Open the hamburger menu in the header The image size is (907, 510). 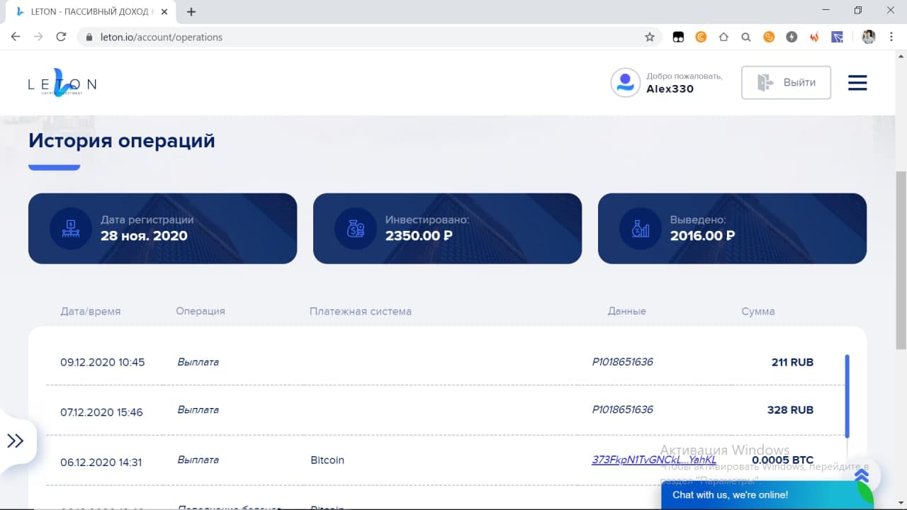(857, 83)
